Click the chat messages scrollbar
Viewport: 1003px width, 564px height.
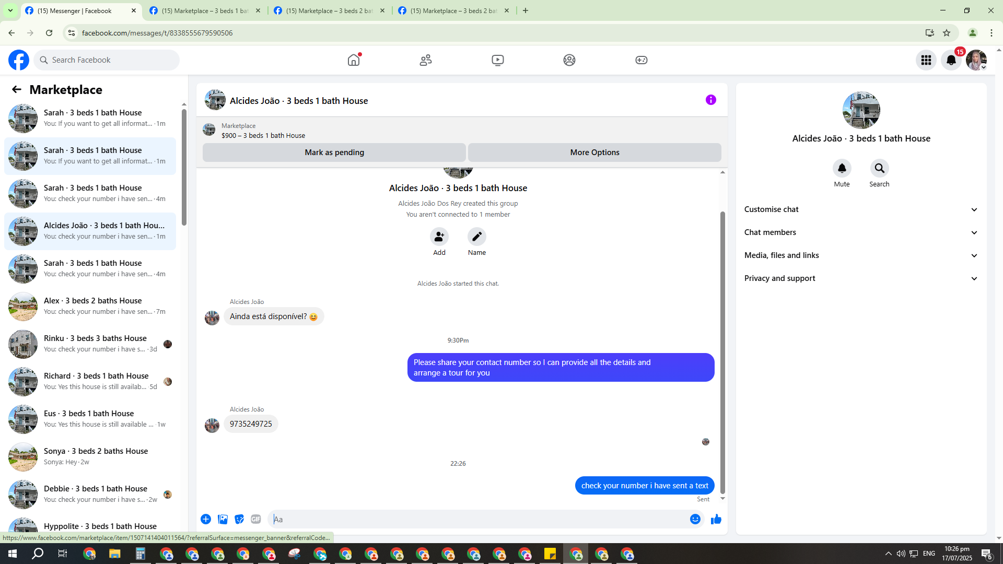click(x=722, y=352)
